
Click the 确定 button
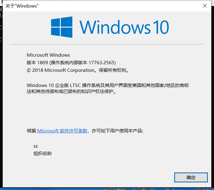coord(191,177)
